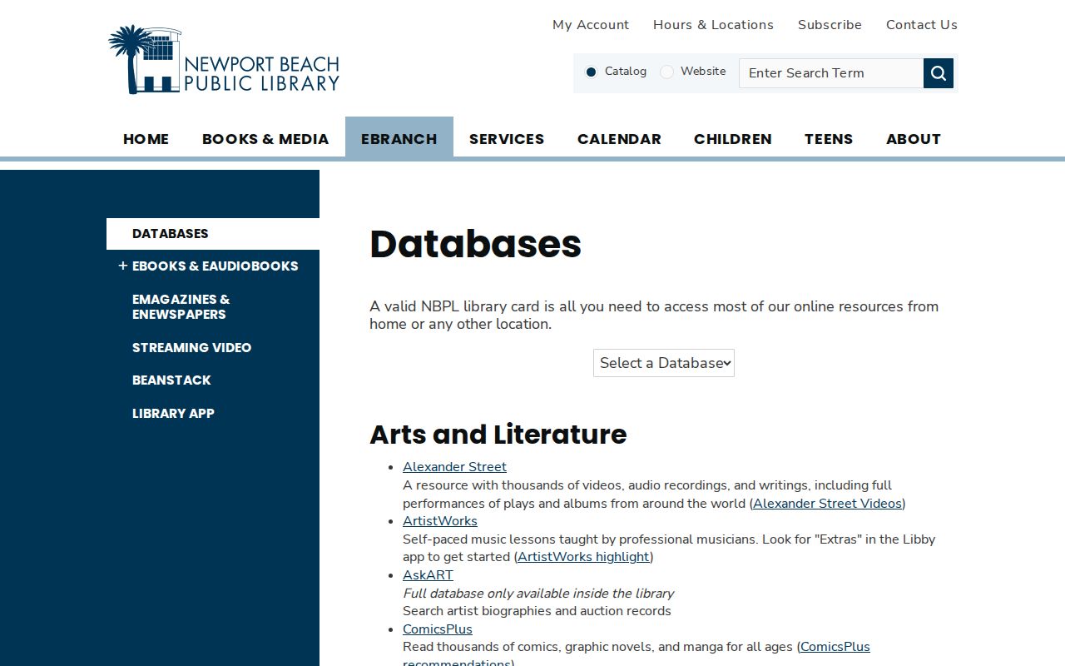This screenshot has width=1065, height=666.
Task: Open the SERVICES menu
Action: (507, 139)
